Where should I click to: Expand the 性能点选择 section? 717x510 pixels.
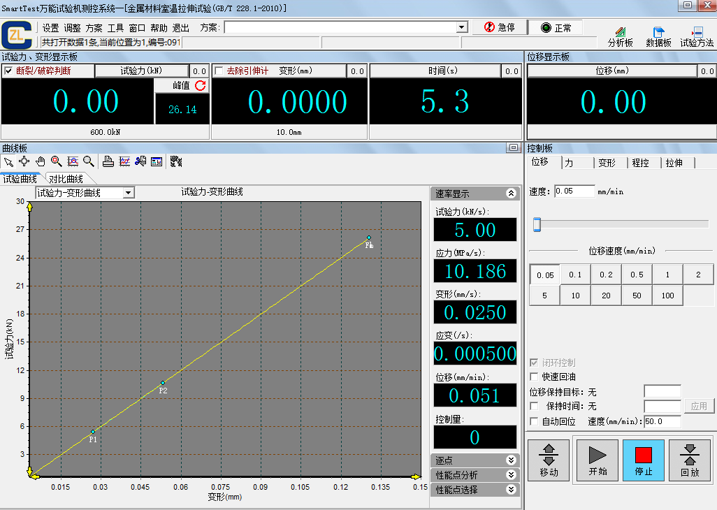(512, 490)
